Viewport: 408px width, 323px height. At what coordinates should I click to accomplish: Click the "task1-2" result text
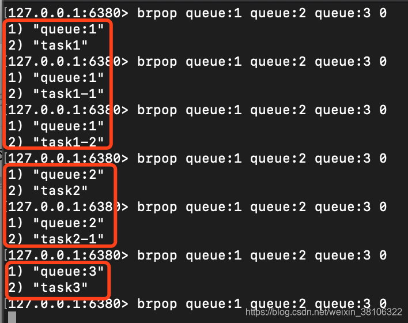click(x=69, y=142)
